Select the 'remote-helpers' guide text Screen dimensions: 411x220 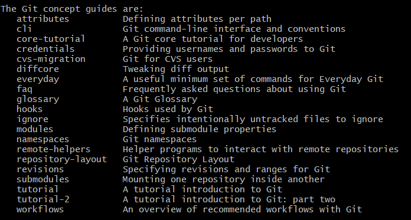pyautogui.click(x=54, y=150)
